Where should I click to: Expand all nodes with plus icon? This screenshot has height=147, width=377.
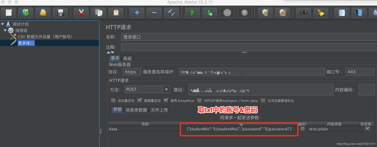(137, 13)
